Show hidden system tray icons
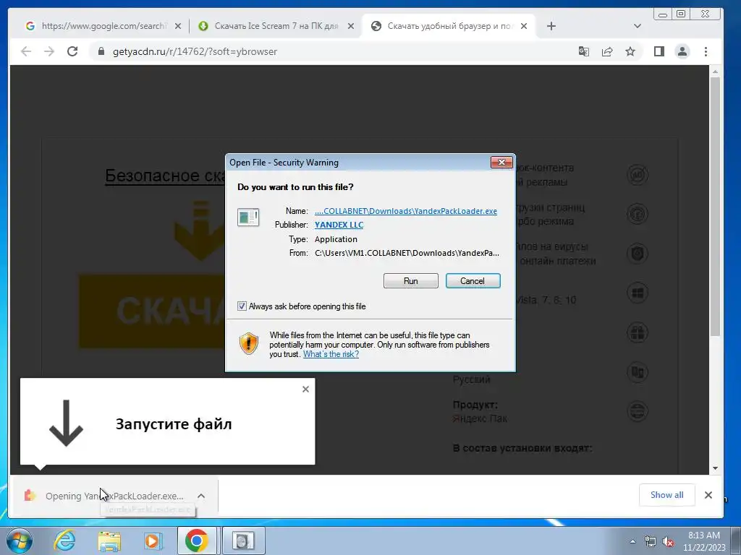This screenshot has width=741, height=555. (x=632, y=541)
